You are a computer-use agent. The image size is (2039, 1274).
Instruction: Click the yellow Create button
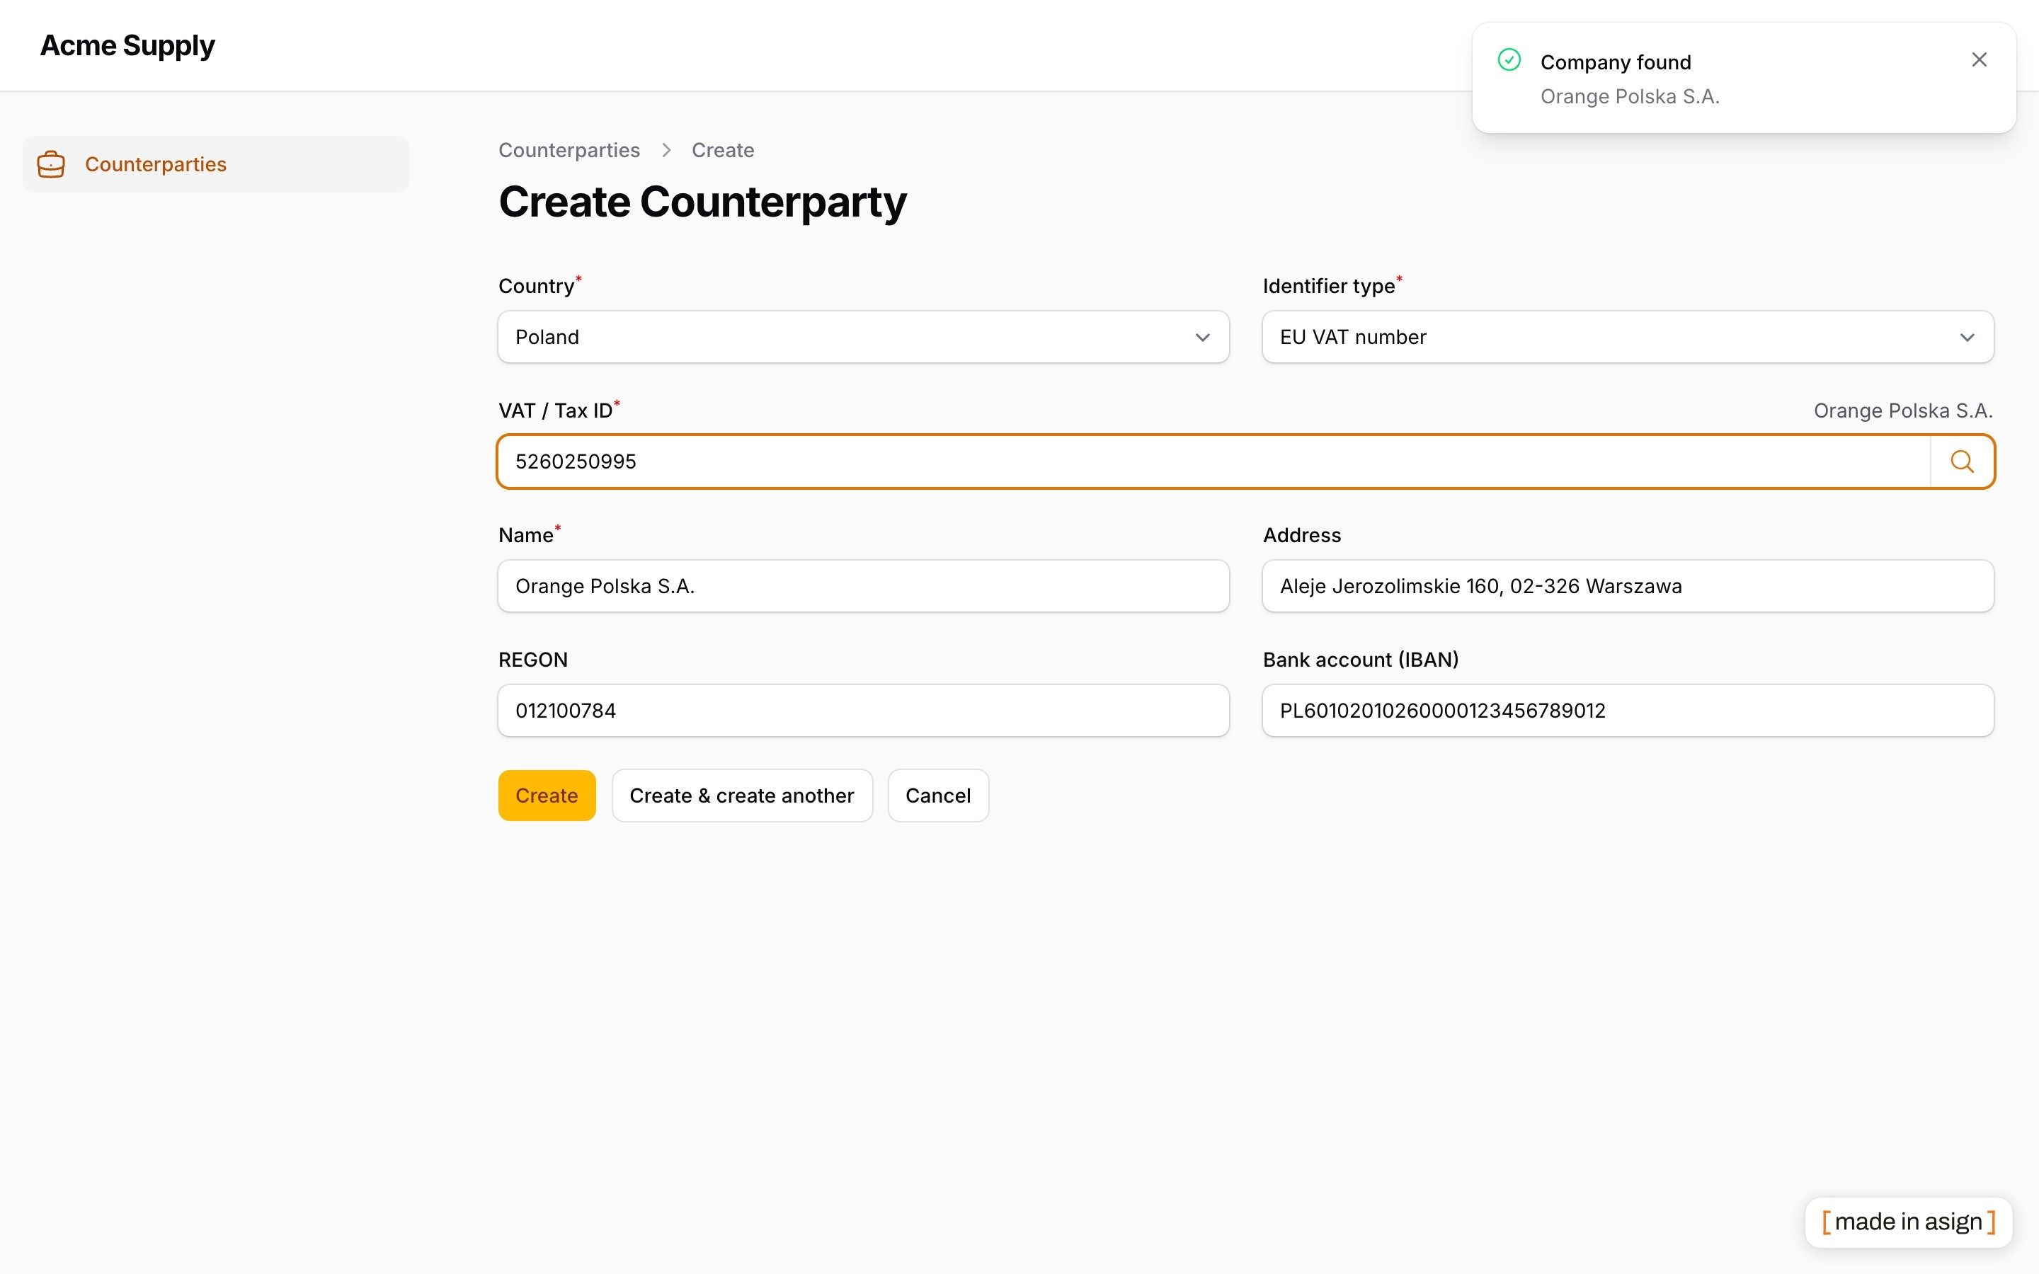pyautogui.click(x=547, y=796)
